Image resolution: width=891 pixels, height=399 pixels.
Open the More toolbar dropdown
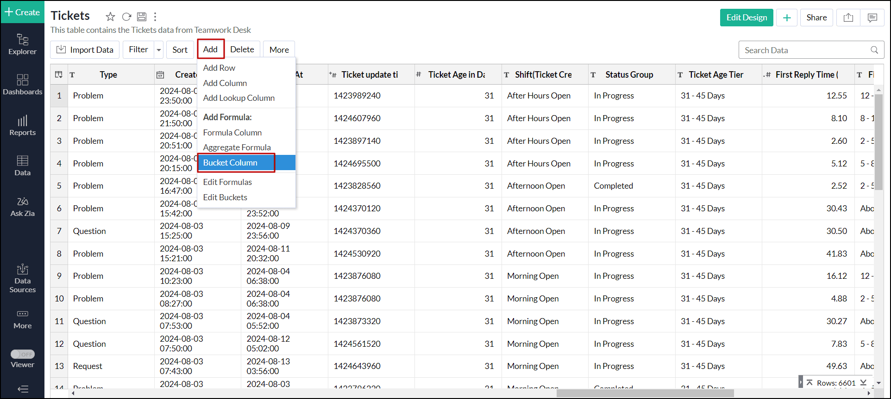click(279, 50)
